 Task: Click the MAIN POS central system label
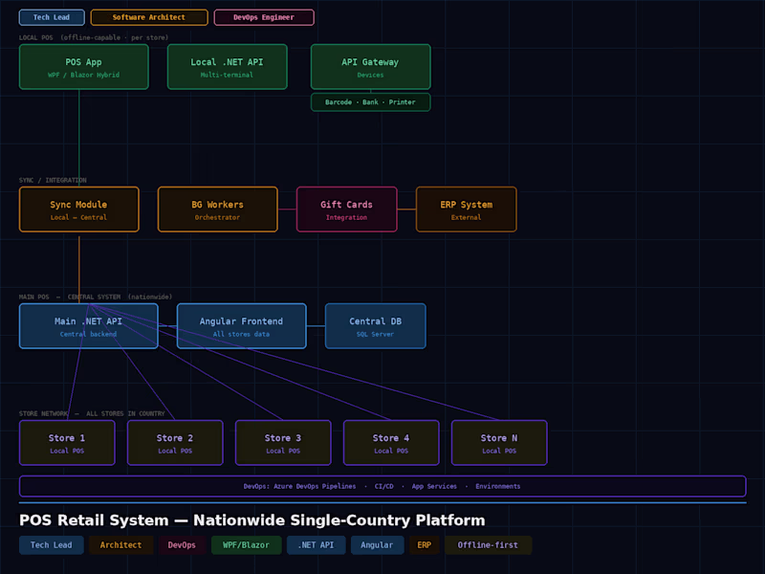click(96, 297)
